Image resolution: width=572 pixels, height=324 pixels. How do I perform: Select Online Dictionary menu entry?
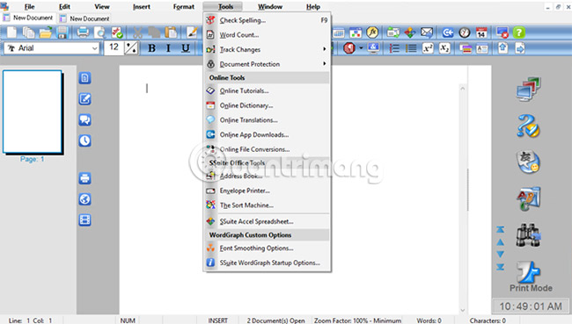[267, 105]
